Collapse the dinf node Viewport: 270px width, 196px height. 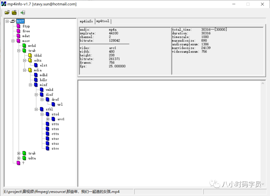pyautogui.click(x=36, y=95)
